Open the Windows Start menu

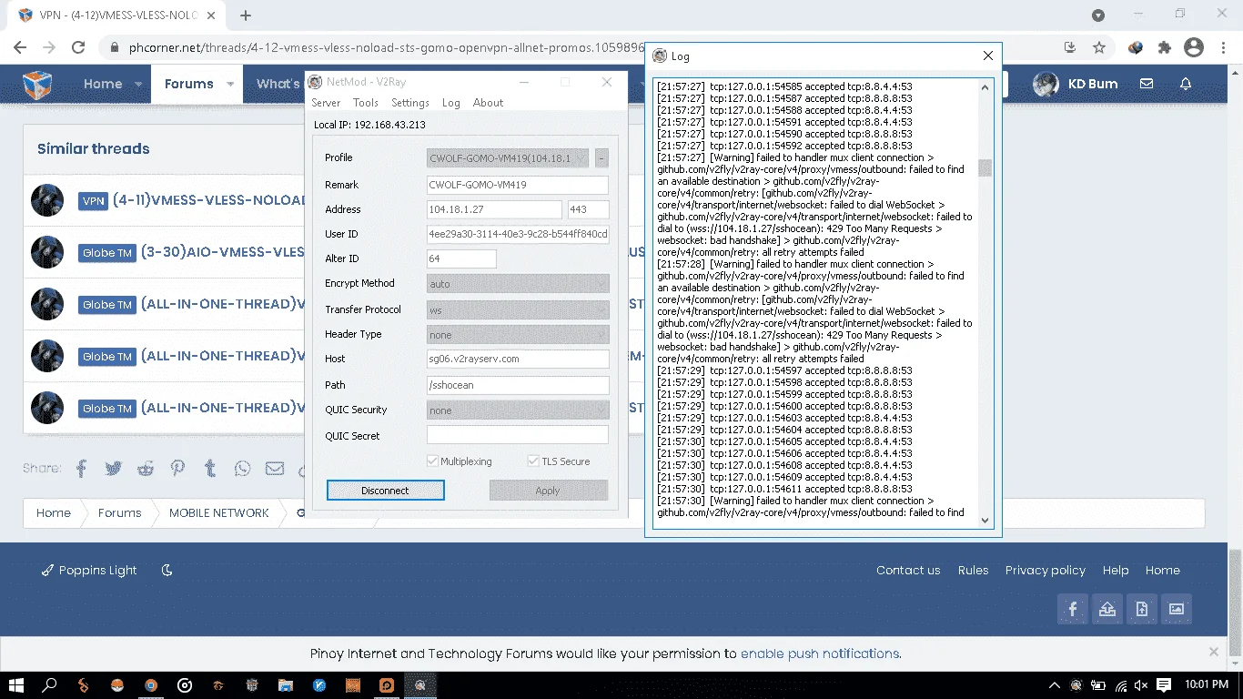[x=16, y=685]
